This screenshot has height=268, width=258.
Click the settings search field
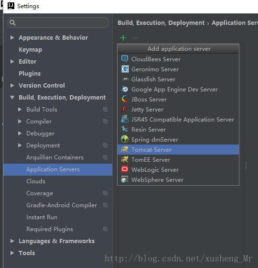tap(58, 22)
